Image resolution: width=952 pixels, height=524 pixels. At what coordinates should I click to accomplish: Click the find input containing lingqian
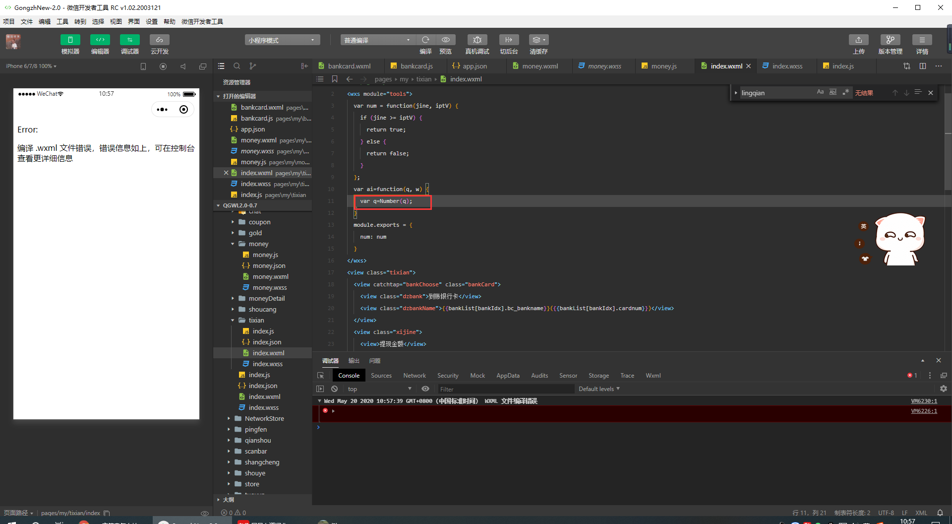776,93
